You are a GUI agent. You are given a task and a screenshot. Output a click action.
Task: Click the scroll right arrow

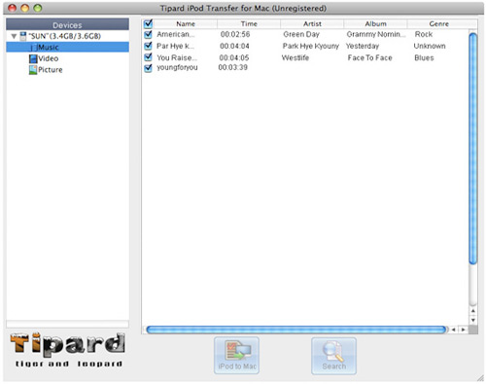[464, 330]
